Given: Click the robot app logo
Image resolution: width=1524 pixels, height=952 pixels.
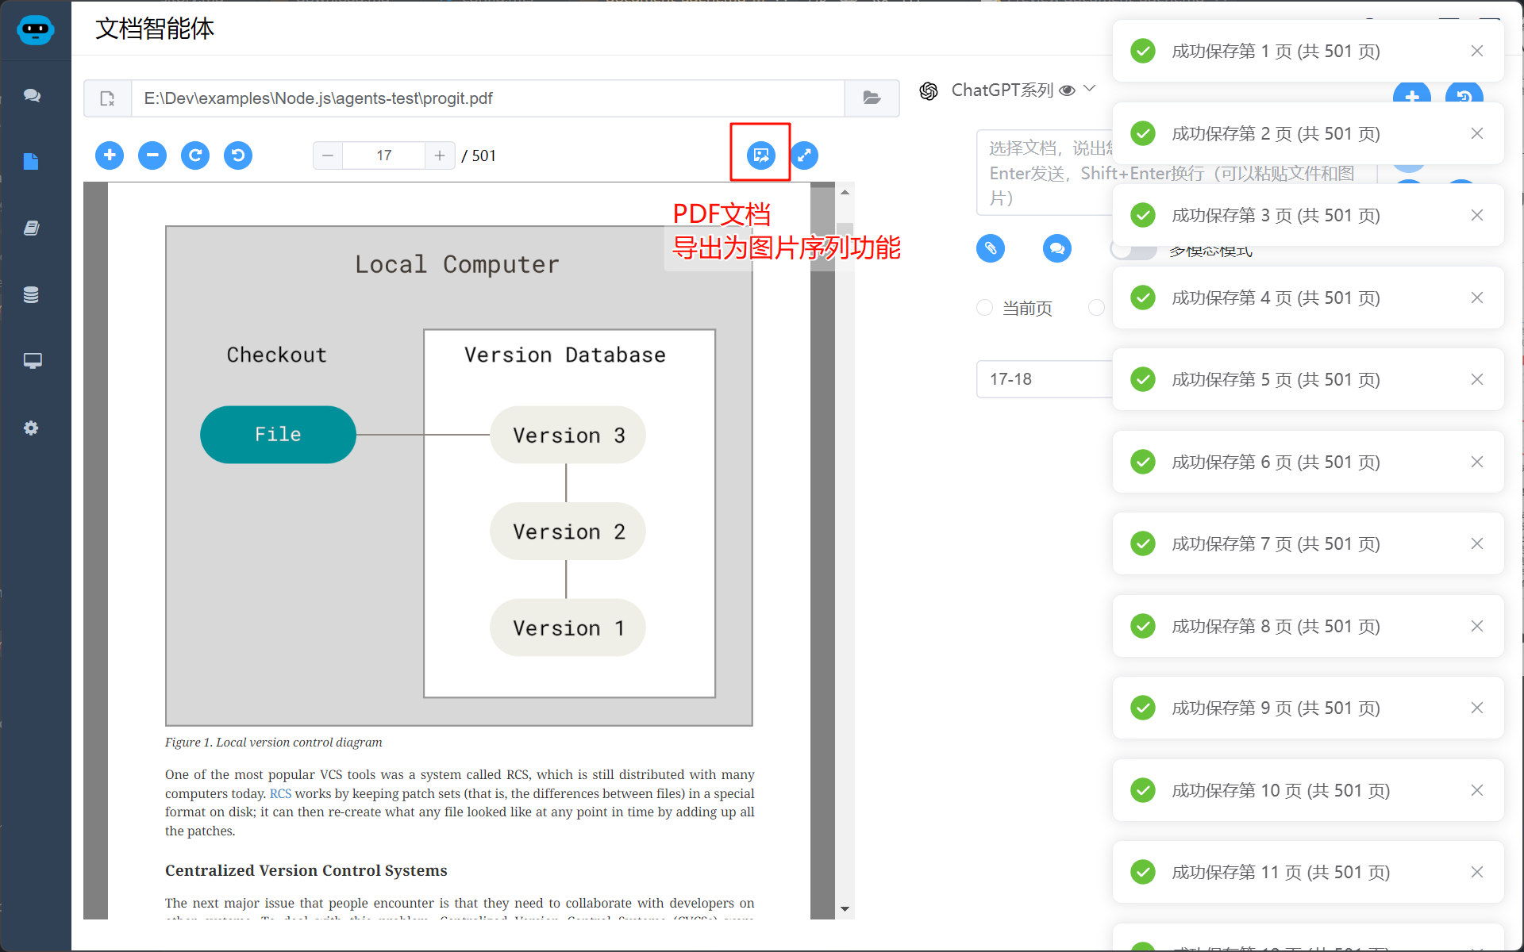Looking at the screenshot, I should 36,30.
